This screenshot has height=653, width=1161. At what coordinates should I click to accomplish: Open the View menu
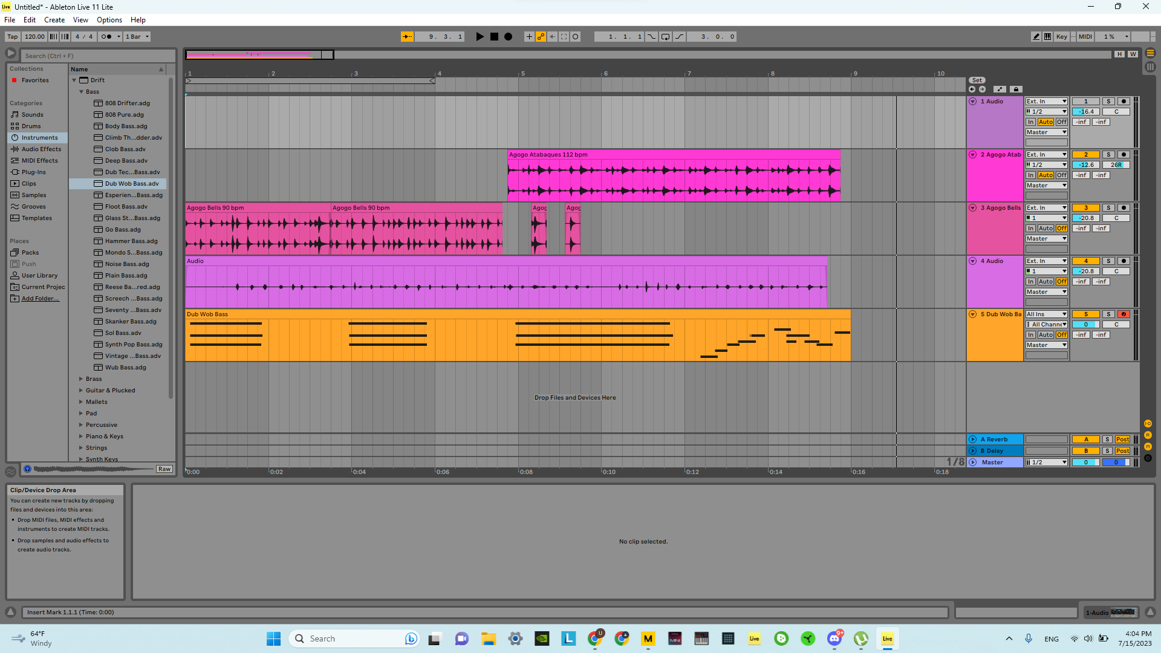pyautogui.click(x=80, y=20)
